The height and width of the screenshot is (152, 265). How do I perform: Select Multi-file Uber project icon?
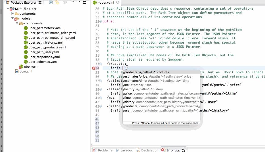[12, 9]
